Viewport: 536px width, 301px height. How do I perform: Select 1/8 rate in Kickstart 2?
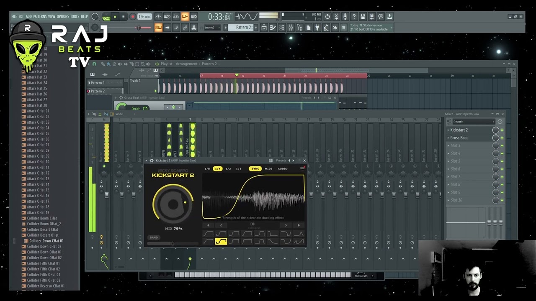[x=207, y=168]
